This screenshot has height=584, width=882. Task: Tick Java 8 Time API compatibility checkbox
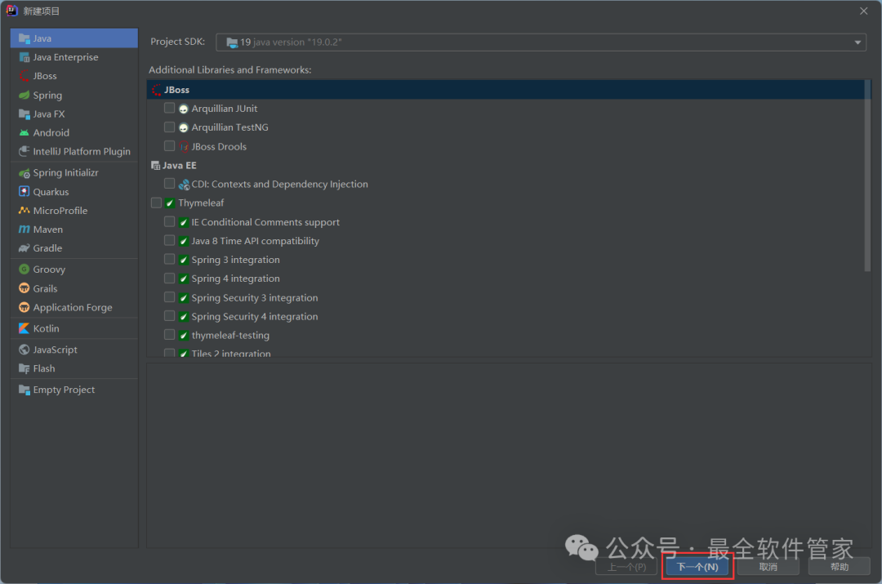(x=169, y=241)
